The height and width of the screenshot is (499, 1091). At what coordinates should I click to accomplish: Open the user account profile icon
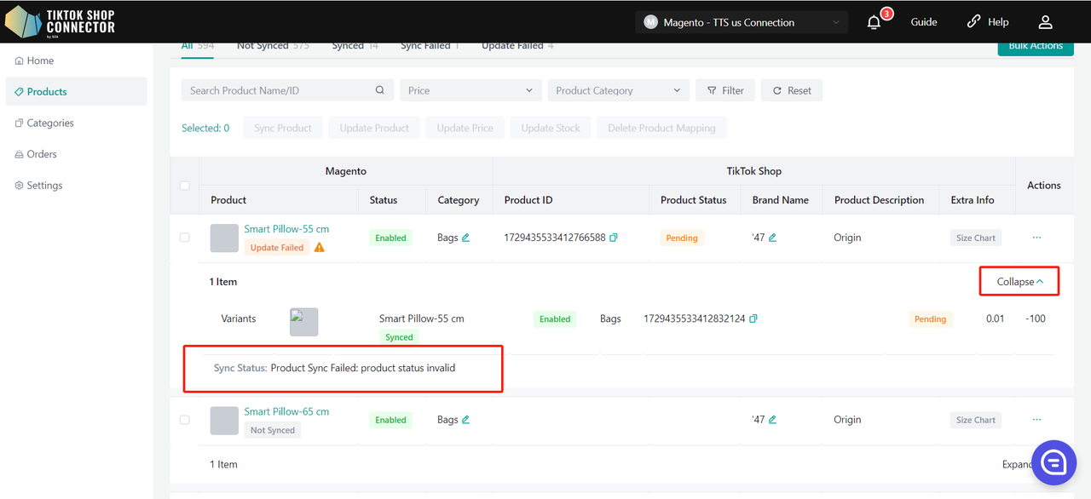[1045, 22]
